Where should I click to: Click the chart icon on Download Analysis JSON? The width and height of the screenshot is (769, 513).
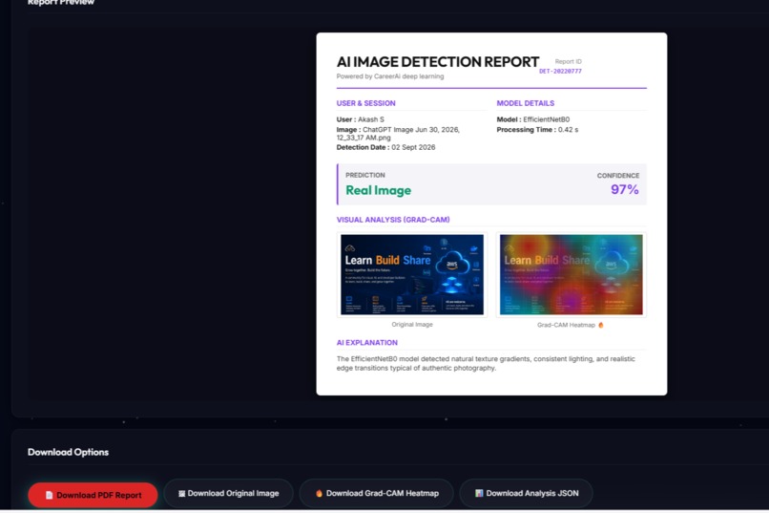pos(479,493)
